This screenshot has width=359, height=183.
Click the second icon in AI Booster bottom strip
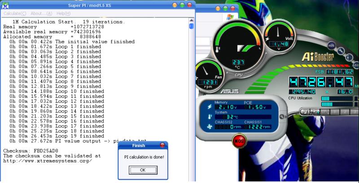315,112
